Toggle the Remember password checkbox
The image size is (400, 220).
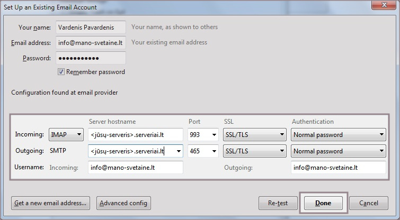click(61, 72)
